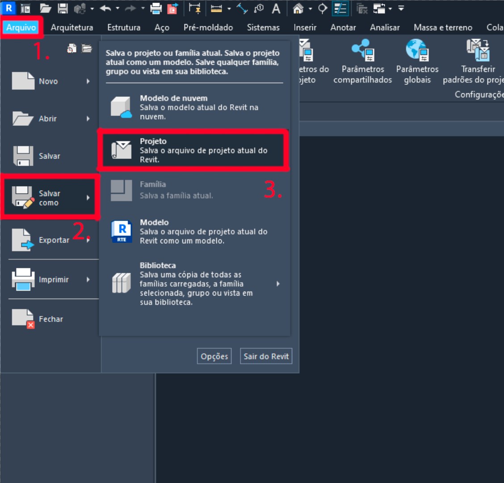Select the blue diagonal dimension tool icon
Image resolution: width=504 pixels, height=483 pixels.
[x=242, y=8]
